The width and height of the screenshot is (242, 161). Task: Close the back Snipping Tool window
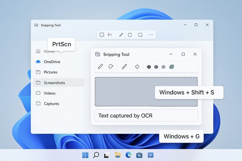coord(207,25)
